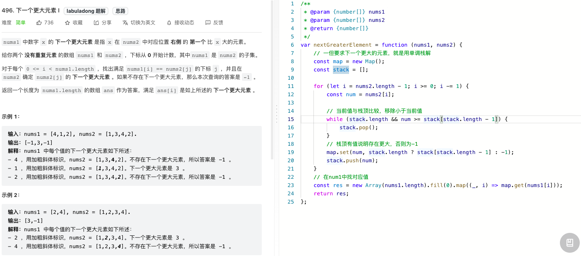The image size is (581, 256).
Task: Click line number 25 in the editor
Action: [x=291, y=202]
